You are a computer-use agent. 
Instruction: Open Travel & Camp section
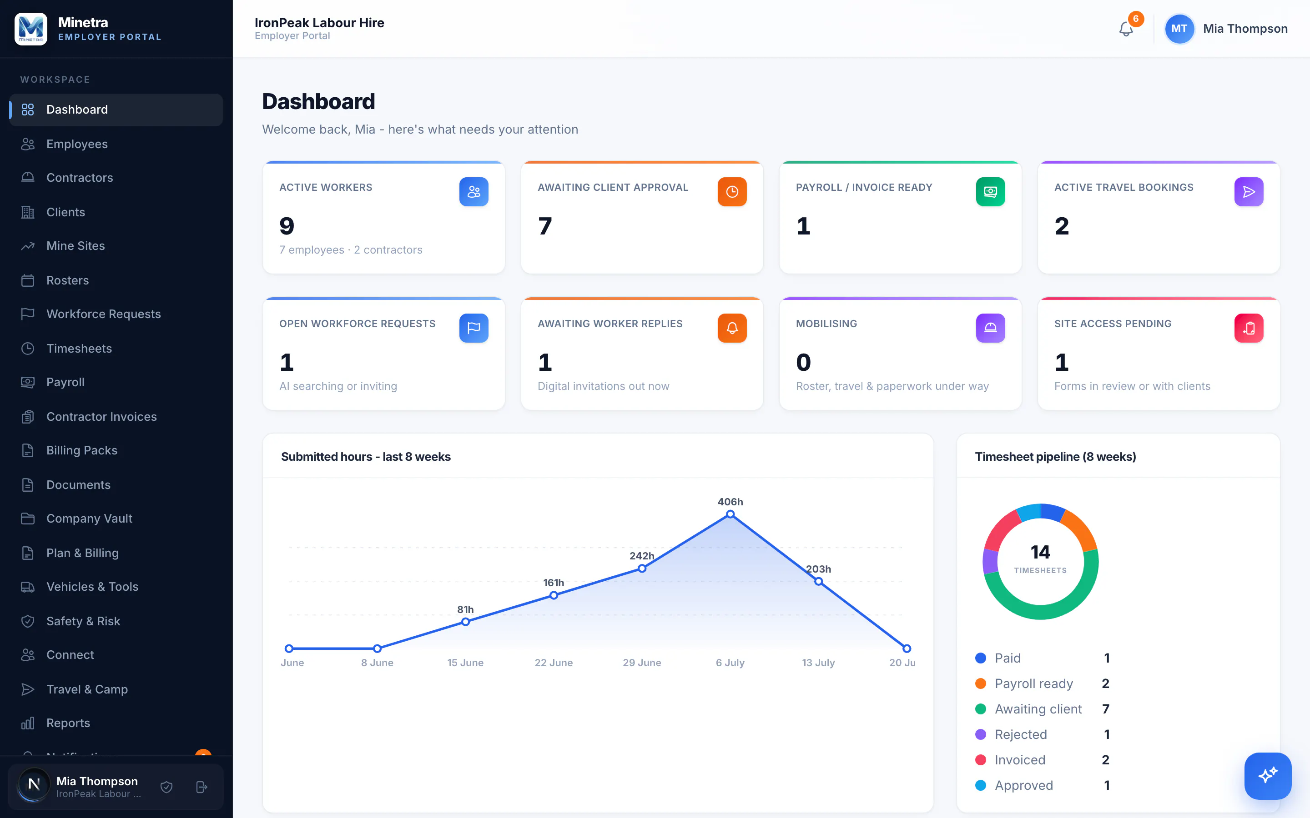[x=116, y=689]
